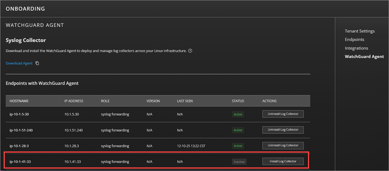Click the Active status badge for ip-10-1-5-30
389x171 pixels.
click(x=238, y=114)
